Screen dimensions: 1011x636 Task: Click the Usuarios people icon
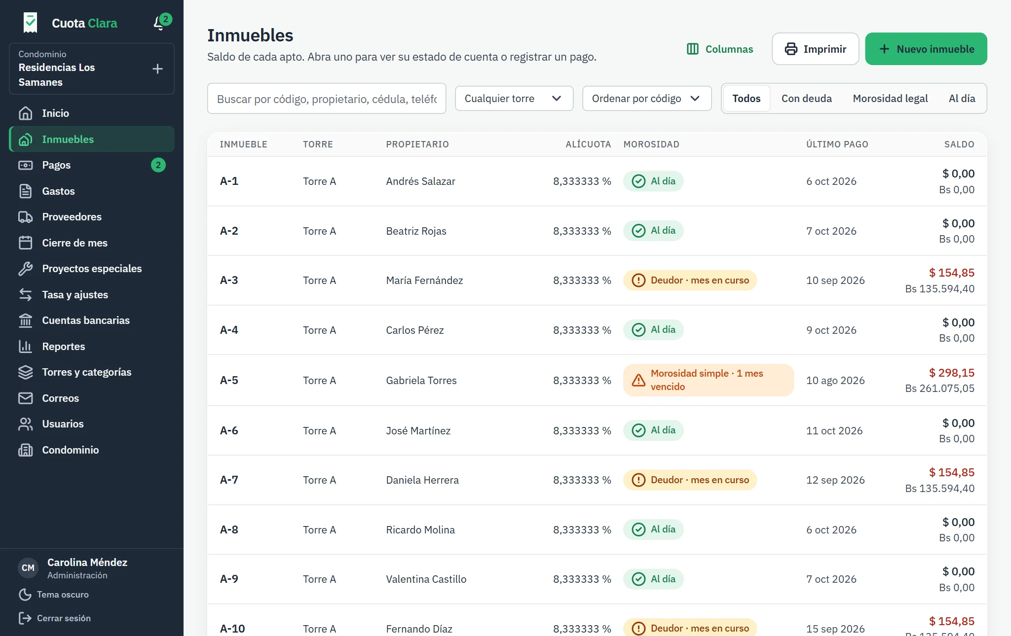coord(26,424)
